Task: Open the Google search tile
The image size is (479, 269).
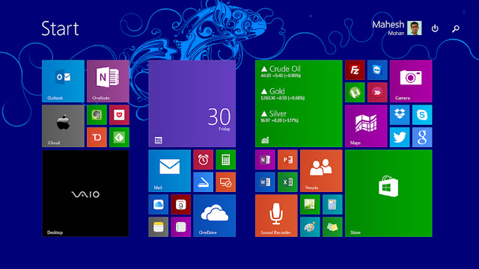Action: point(422,137)
